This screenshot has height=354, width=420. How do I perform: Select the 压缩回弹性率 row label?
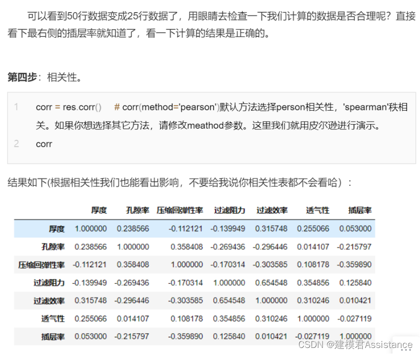click(41, 265)
